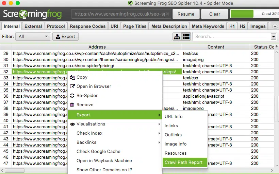Viewport: 279px width, 174px height.
Task: Click the Screaming Frog logo
Action: (32, 14)
